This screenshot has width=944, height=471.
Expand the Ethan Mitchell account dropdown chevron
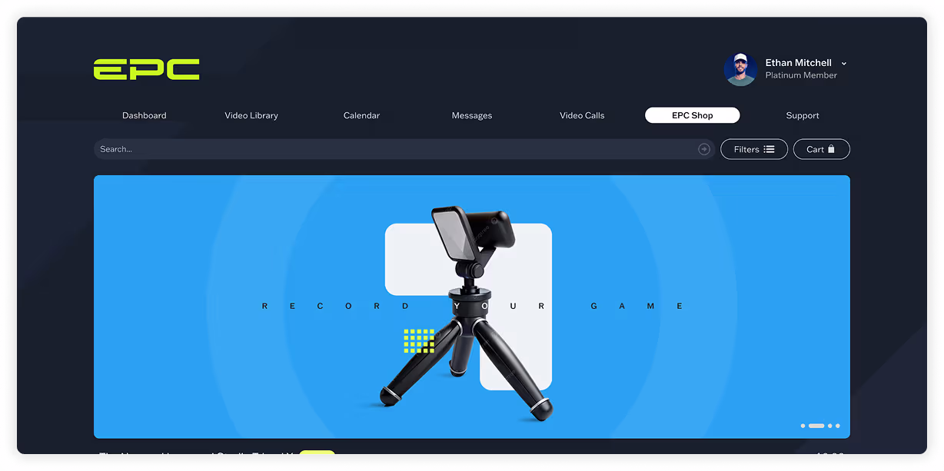click(843, 63)
